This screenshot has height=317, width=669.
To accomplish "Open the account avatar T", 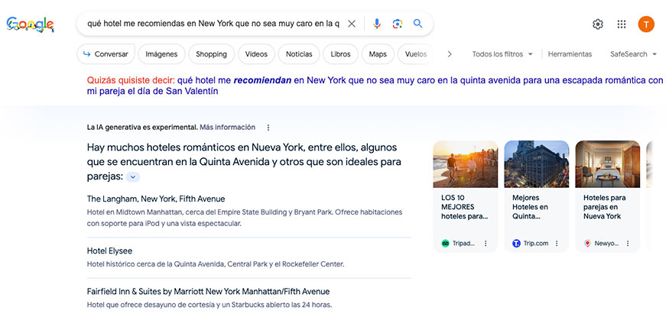I will pos(646,24).
